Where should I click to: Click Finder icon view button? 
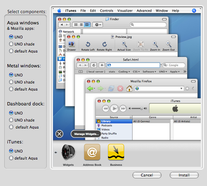[76, 25]
